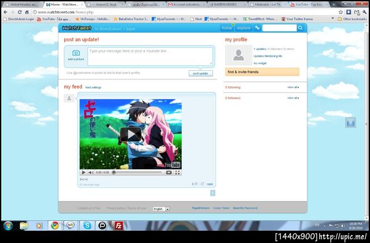Click the logout link in header
The width and height of the screenshot is (370, 243).
[x=131, y=29]
